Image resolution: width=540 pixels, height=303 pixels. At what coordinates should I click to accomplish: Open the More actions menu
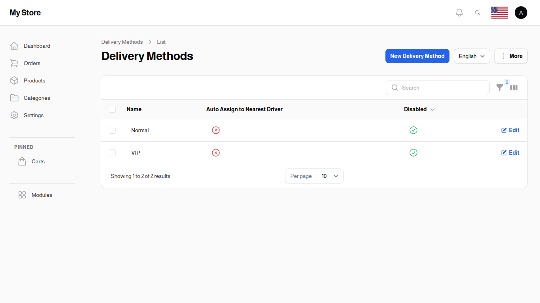click(511, 56)
